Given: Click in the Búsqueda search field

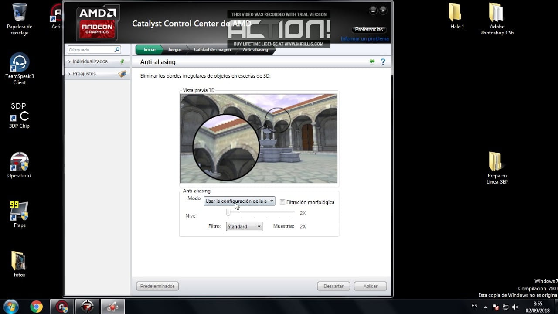Looking at the screenshot, I should pos(91,50).
